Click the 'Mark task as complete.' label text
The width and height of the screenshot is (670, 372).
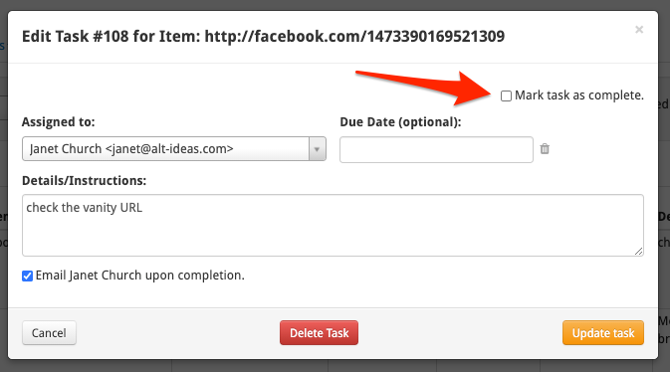(579, 95)
